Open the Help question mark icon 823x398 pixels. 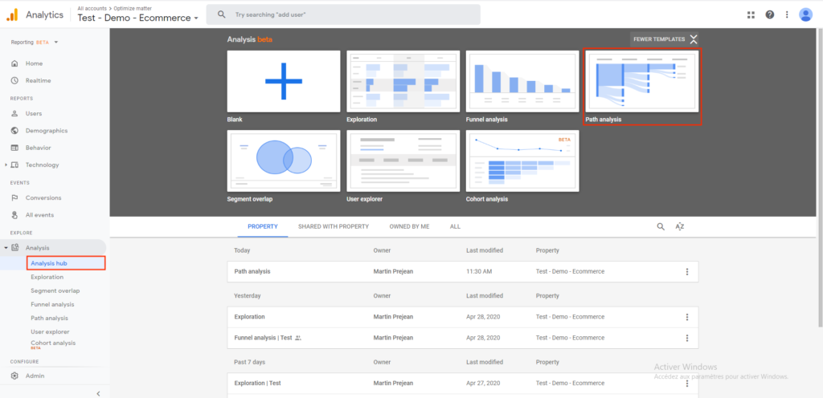tap(769, 14)
